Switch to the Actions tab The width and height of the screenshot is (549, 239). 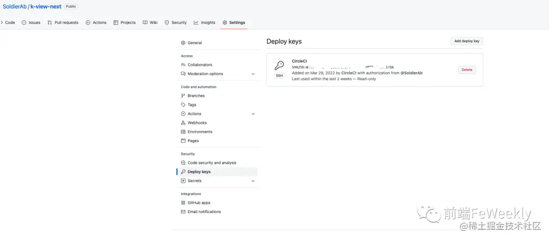[96, 22]
